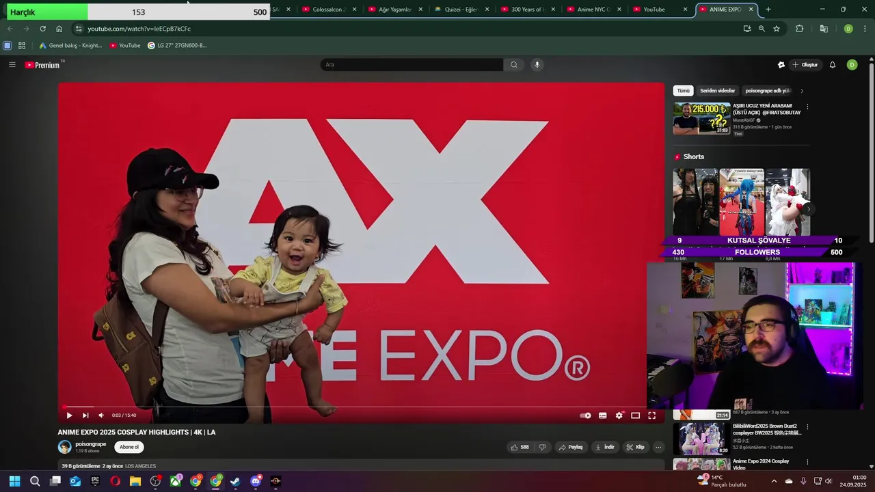The height and width of the screenshot is (492, 875).
Task: Launch Steam from the taskbar
Action: coord(235,481)
